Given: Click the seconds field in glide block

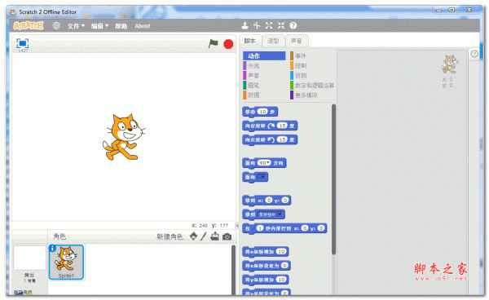Looking at the screenshot, I should (x=260, y=228).
